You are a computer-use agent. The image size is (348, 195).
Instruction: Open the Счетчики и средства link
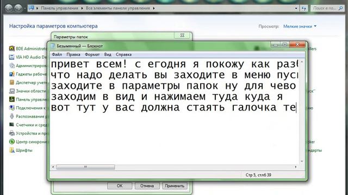31,125
